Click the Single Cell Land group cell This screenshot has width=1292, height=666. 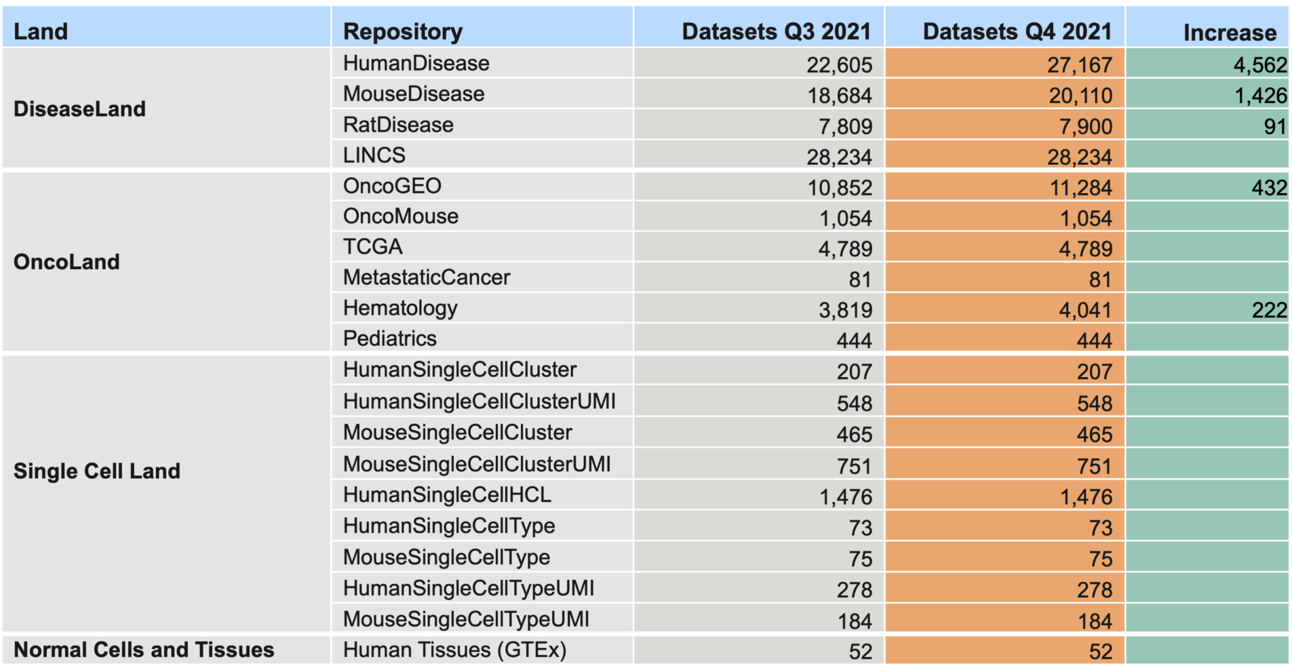click(97, 471)
